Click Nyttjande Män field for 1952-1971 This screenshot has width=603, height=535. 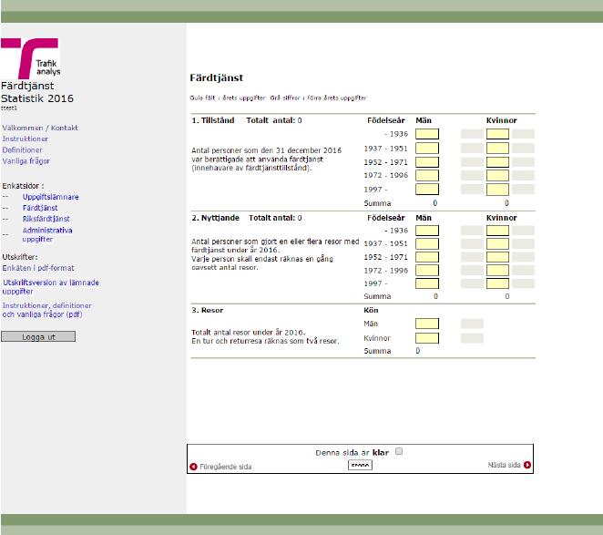427,257
